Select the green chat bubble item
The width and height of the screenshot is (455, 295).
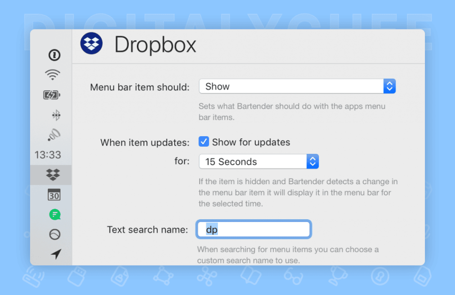(x=55, y=215)
